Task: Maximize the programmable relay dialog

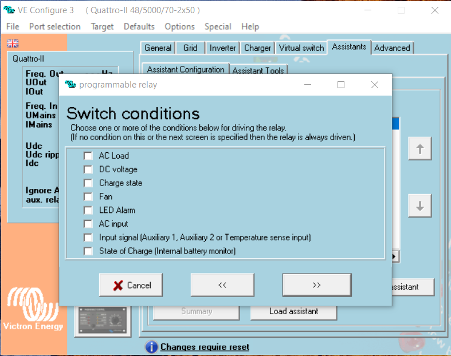Action: pos(341,85)
